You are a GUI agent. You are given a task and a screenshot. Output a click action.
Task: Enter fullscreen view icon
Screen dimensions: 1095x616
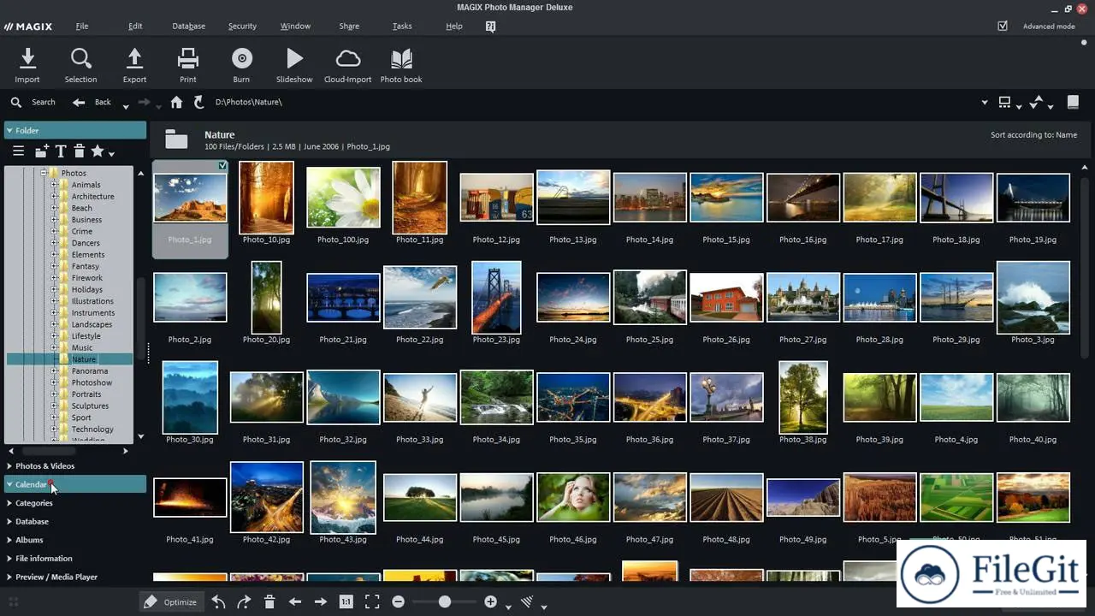(372, 601)
